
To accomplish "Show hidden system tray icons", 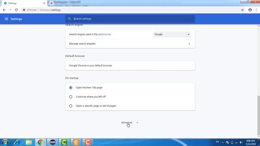I will click(223, 142).
